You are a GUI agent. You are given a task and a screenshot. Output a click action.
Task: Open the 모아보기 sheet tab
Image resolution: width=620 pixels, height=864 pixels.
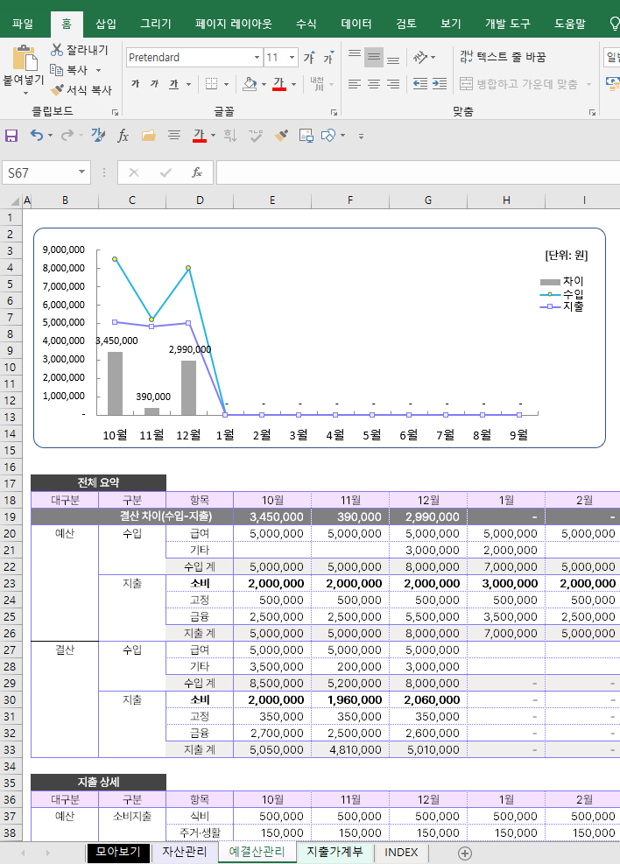pos(118,852)
